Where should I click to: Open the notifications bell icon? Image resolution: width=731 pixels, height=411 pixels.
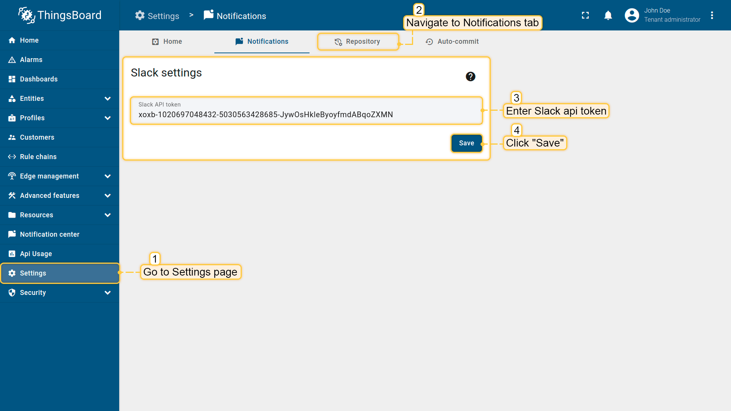(608, 15)
